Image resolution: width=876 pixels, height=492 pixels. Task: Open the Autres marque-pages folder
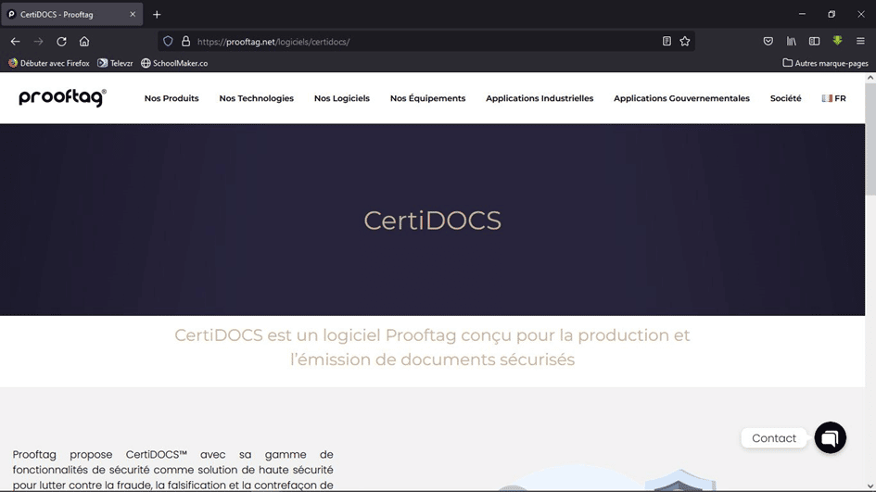pos(825,63)
